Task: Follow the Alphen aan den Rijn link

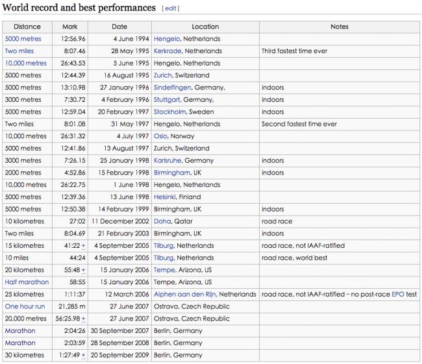Action: pos(184,295)
